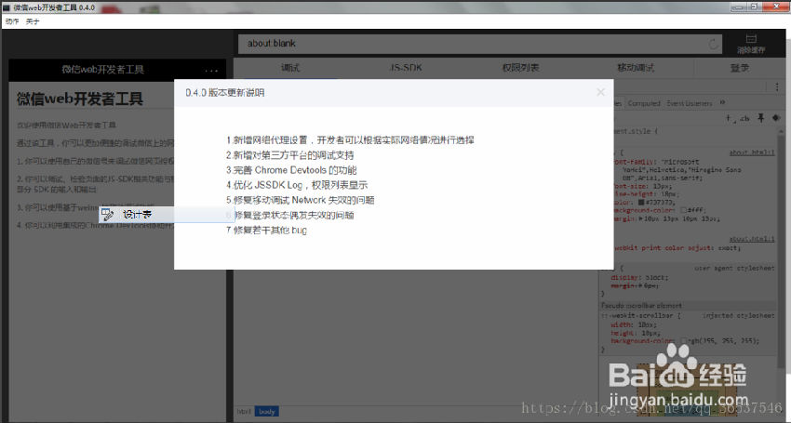Select the 移动调试 tab
This screenshot has height=423, width=791.
coord(635,68)
